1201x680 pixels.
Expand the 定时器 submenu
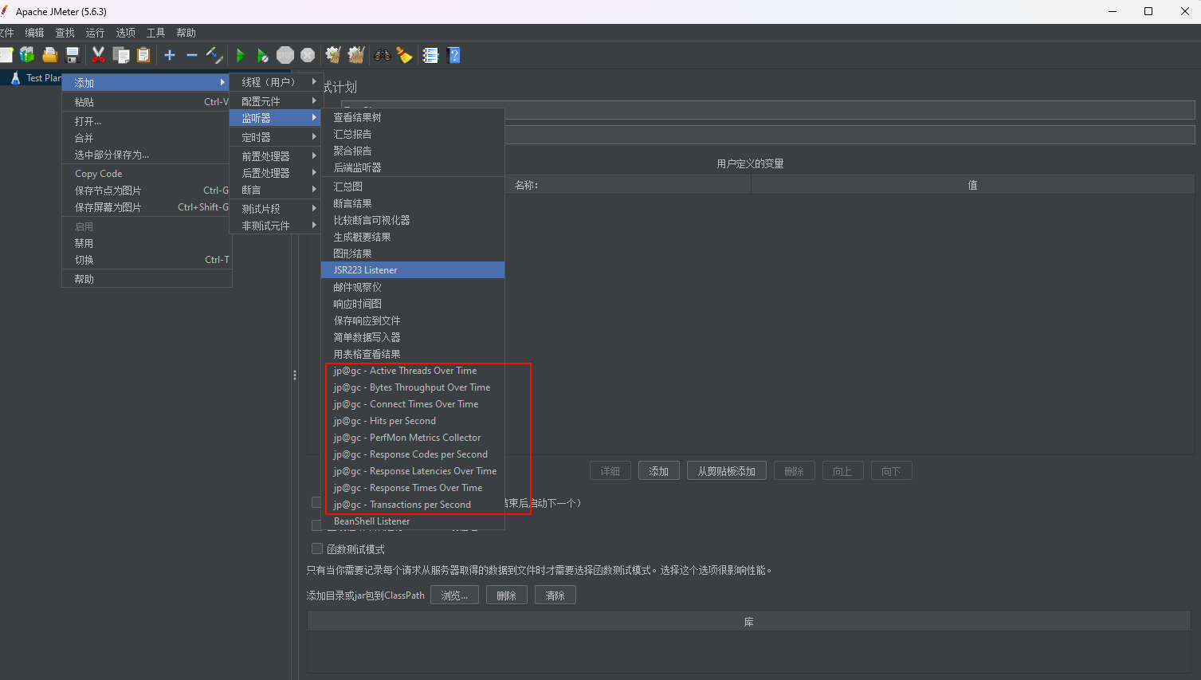point(277,137)
